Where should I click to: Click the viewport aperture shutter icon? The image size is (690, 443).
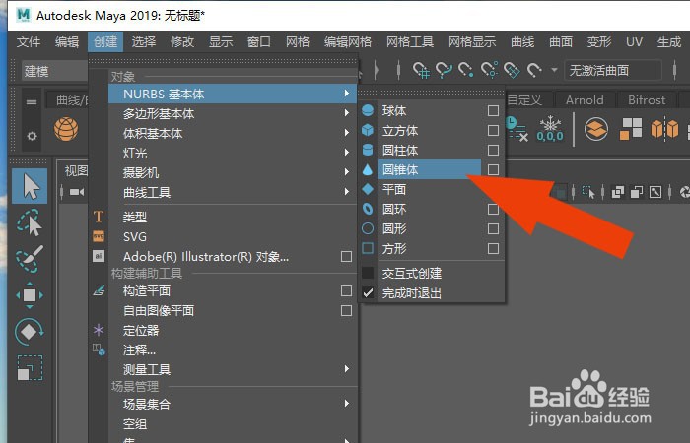(685, 192)
